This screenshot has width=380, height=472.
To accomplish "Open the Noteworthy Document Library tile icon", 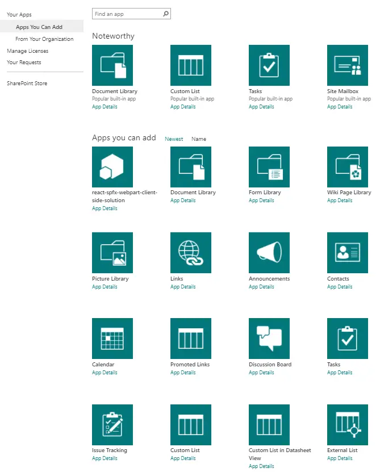I will click(x=112, y=65).
